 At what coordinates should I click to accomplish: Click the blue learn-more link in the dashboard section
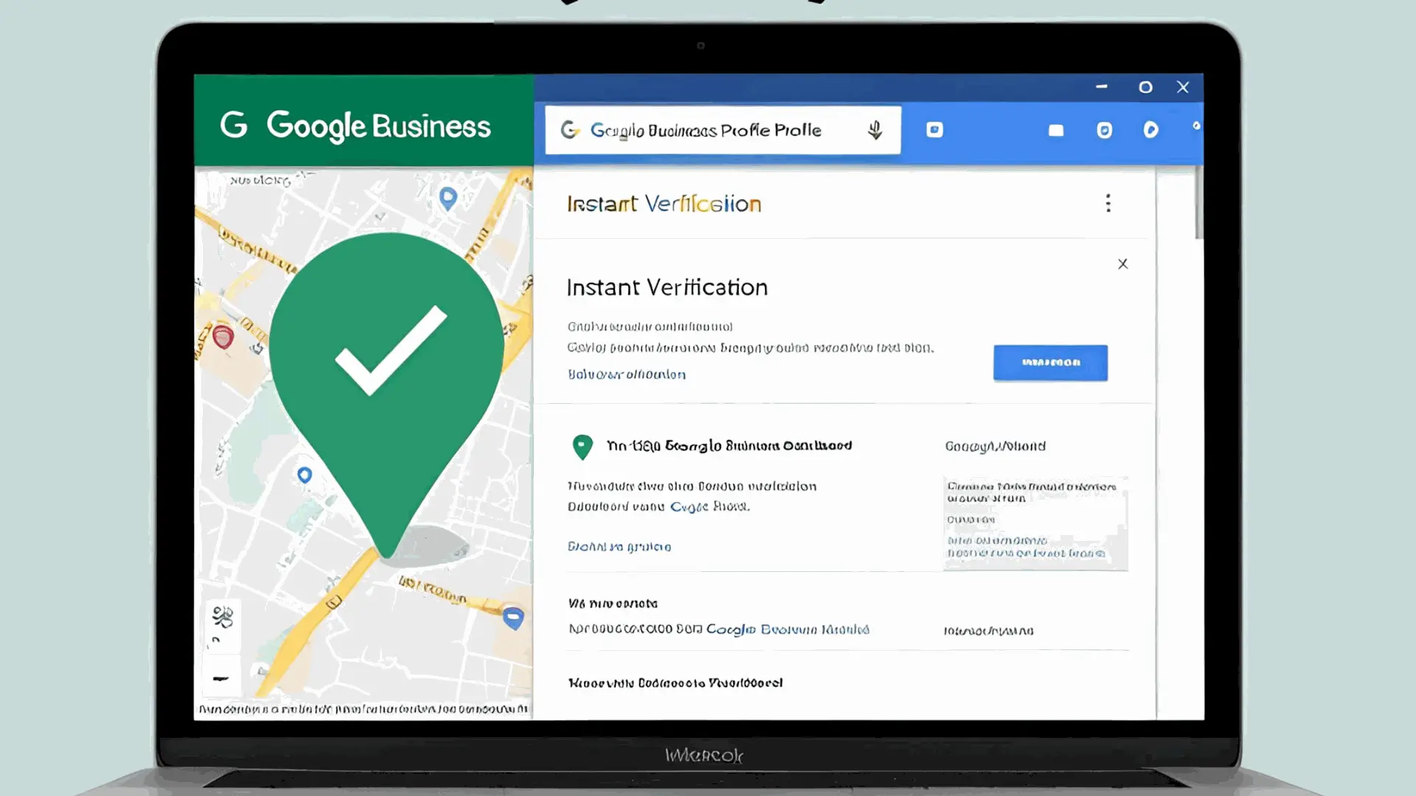tap(619, 546)
